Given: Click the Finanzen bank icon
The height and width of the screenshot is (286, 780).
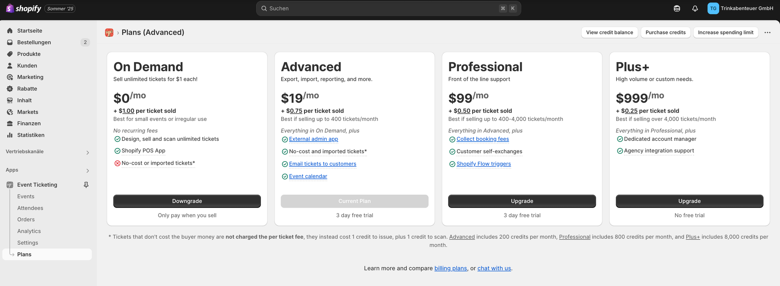Looking at the screenshot, I should pos(10,123).
